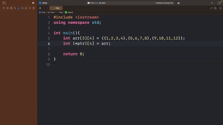Click the Finished running First status

click(164, 3)
